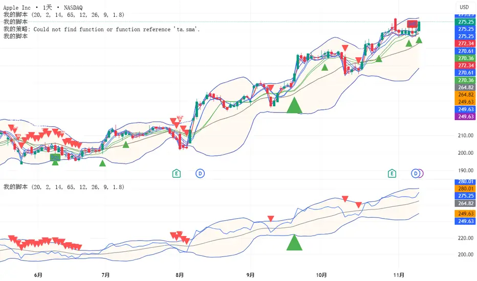The width and height of the screenshot is (477, 281).
Task: Click the purple 249.63 price label
Action: coord(465,116)
